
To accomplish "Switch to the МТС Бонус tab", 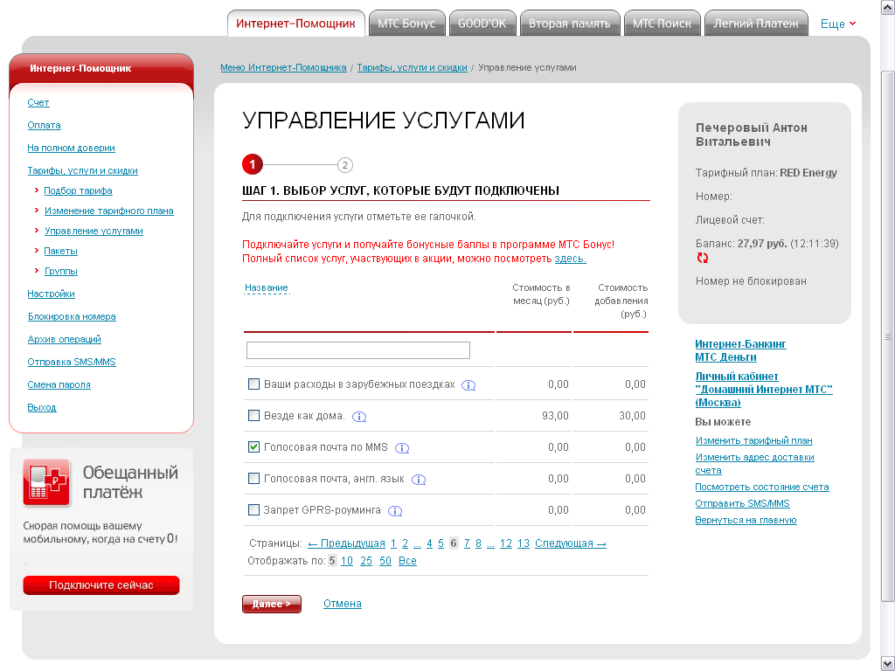I will point(406,24).
